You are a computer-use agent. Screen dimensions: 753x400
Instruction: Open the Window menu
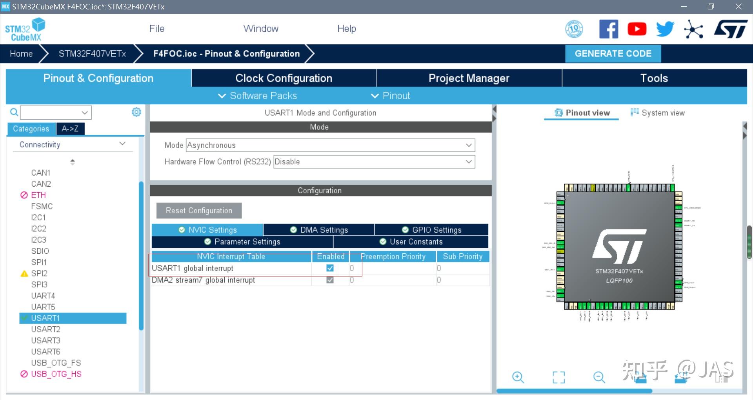pyautogui.click(x=261, y=29)
